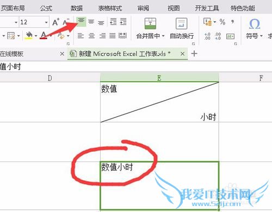Open the 开发工具 ribbon tab

pyautogui.click(x=207, y=8)
